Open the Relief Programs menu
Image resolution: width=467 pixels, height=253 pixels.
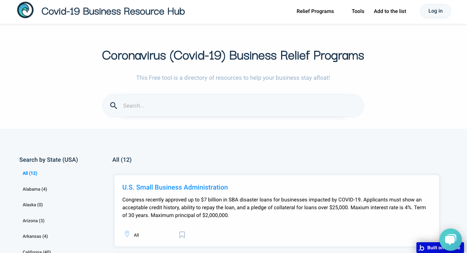tap(315, 11)
